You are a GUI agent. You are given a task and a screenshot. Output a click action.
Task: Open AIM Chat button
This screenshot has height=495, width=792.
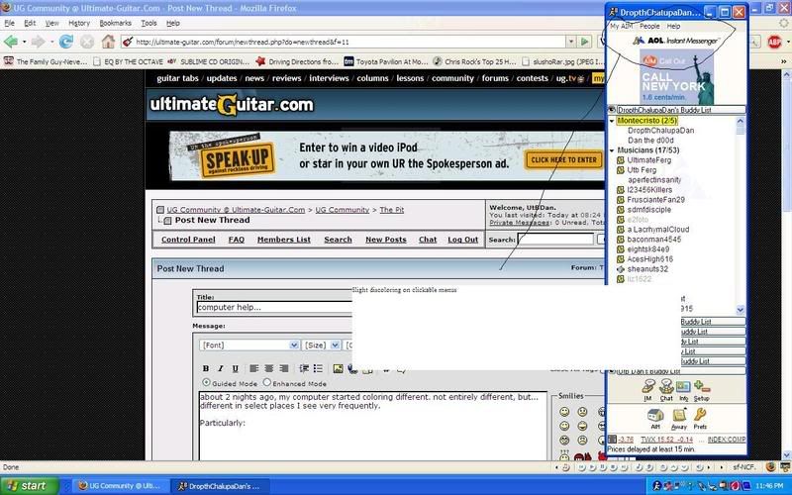[666, 390]
